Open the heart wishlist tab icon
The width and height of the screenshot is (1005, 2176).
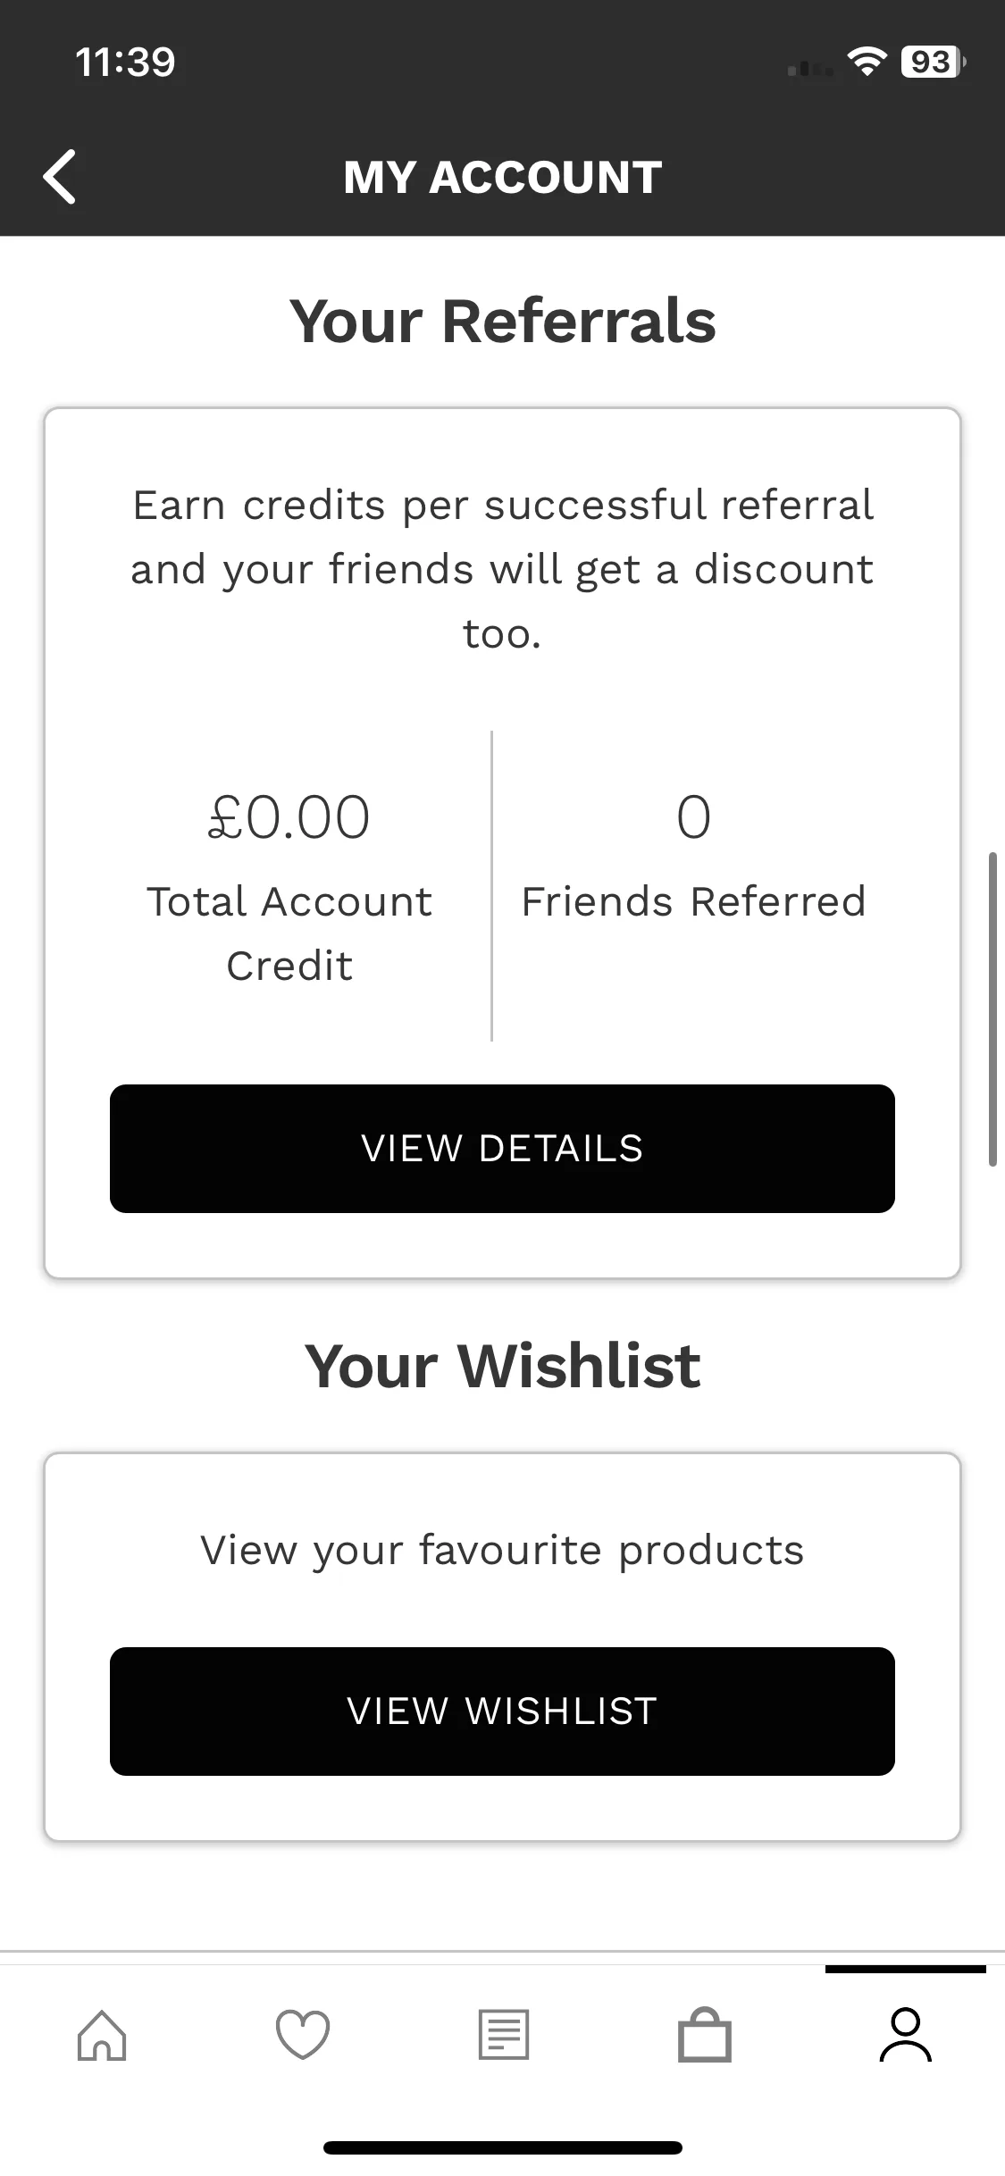303,2036
